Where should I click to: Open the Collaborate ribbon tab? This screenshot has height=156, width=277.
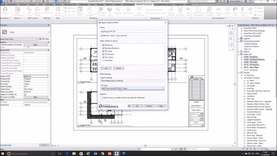[x=84, y=4]
